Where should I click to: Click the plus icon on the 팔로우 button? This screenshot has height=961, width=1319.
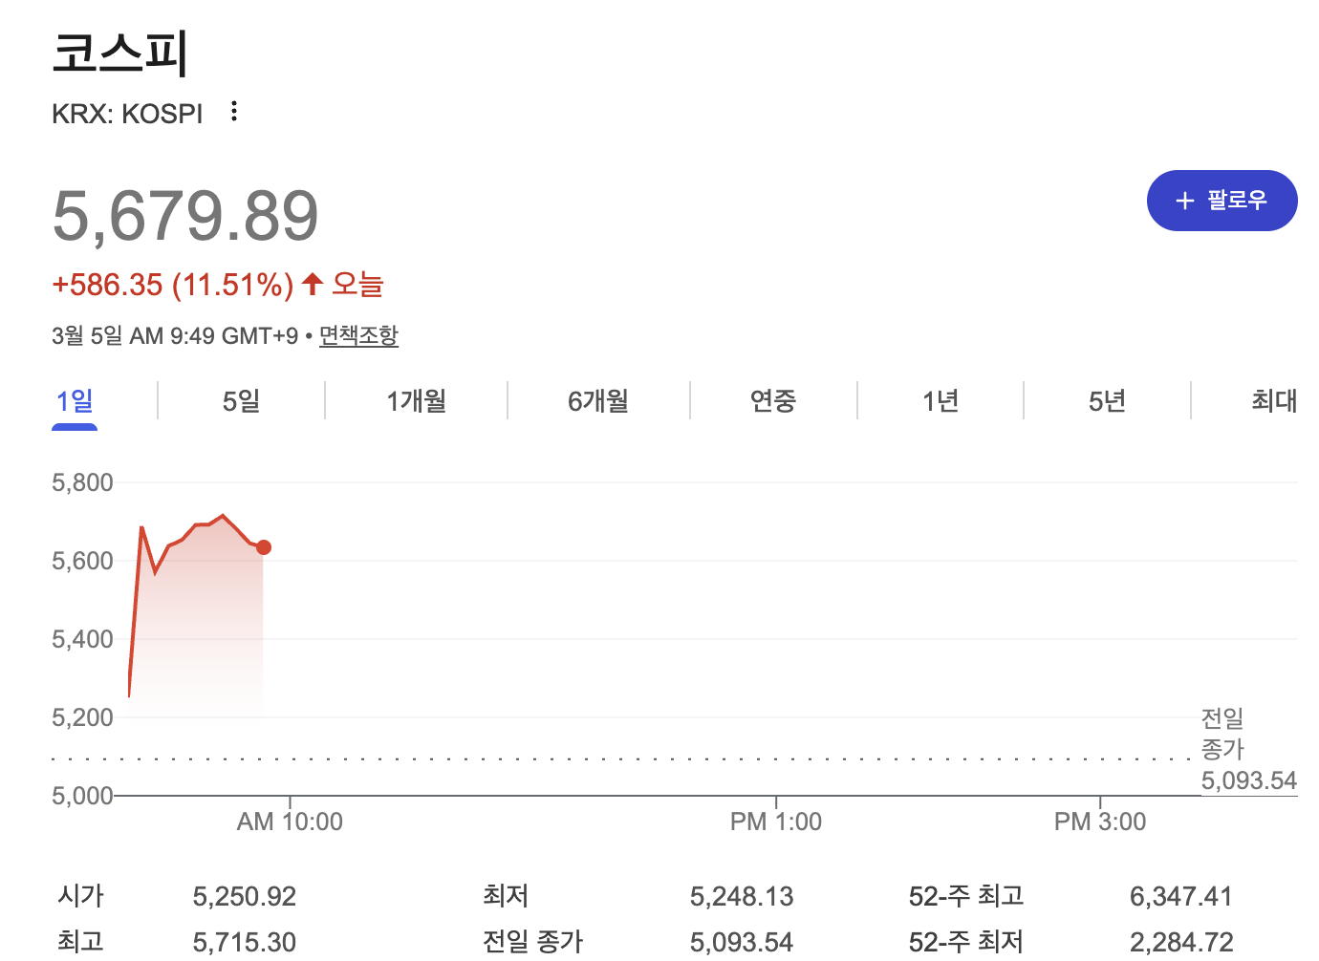(1185, 201)
